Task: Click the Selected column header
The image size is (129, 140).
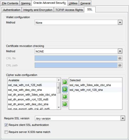Action: click(96, 80)
